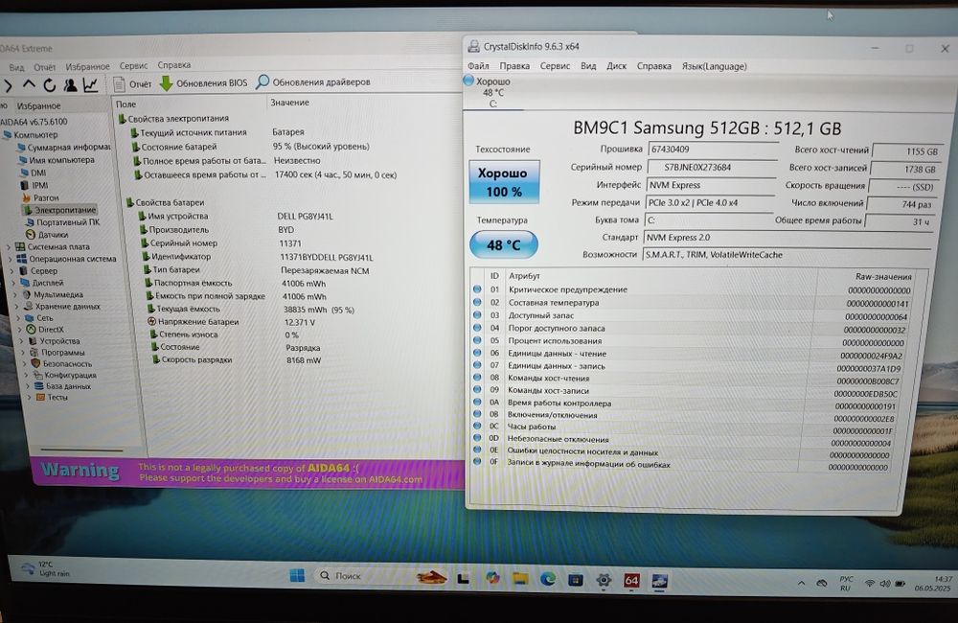Click the Программы tree item icon

click(35, 352)
